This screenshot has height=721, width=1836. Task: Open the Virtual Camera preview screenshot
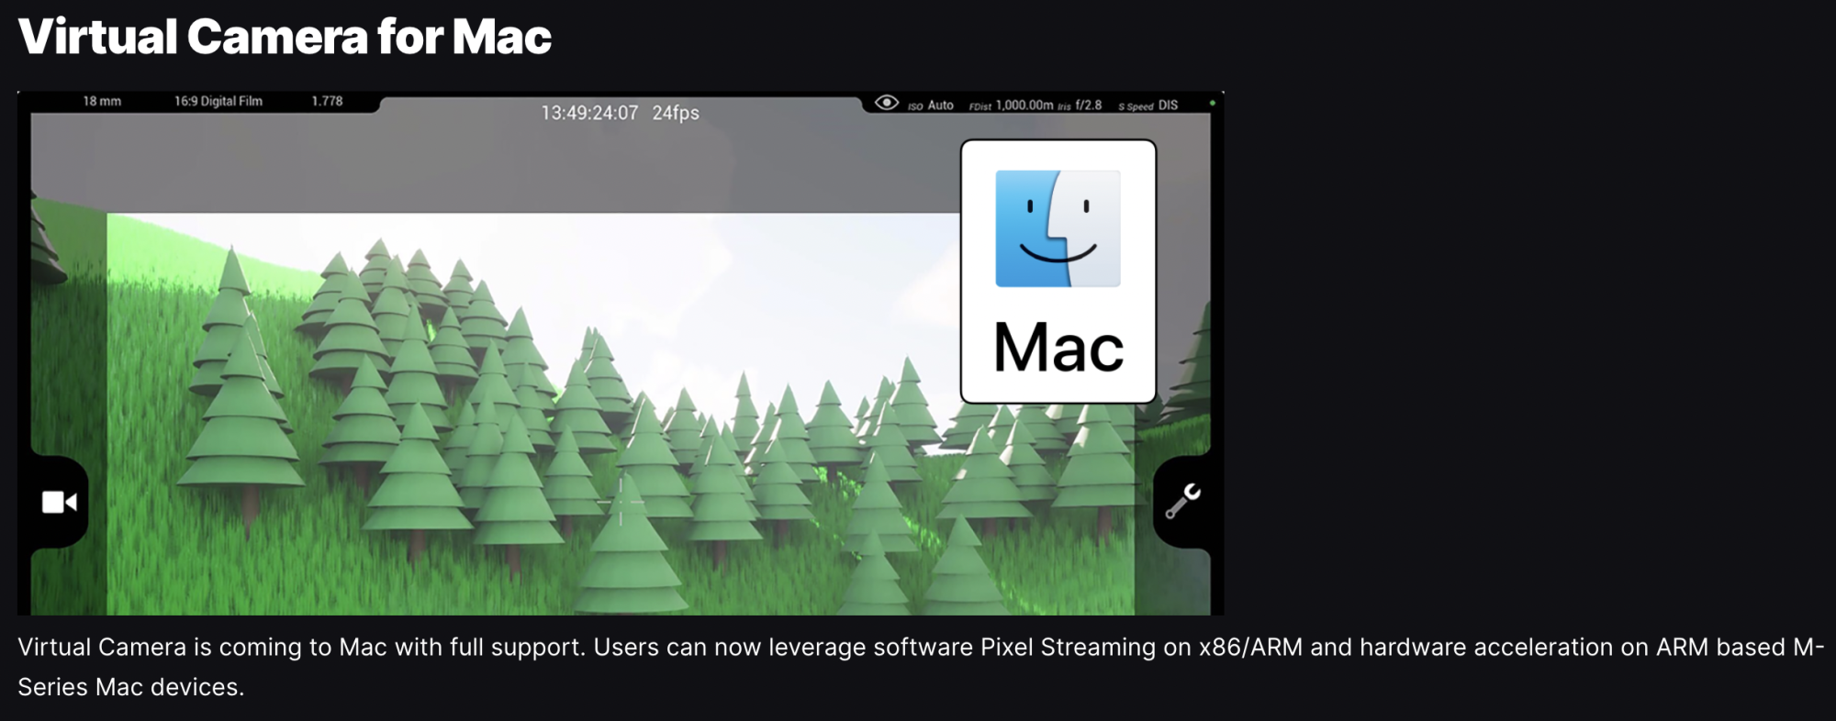pos(621,353)
